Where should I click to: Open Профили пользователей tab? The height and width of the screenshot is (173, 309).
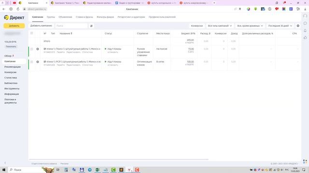pos(162,17)
